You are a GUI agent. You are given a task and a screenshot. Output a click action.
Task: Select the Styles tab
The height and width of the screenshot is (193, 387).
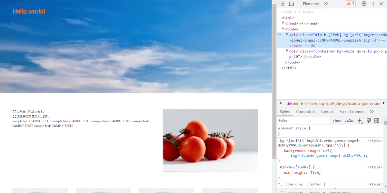pyautogui.click(x=284, y=112)
